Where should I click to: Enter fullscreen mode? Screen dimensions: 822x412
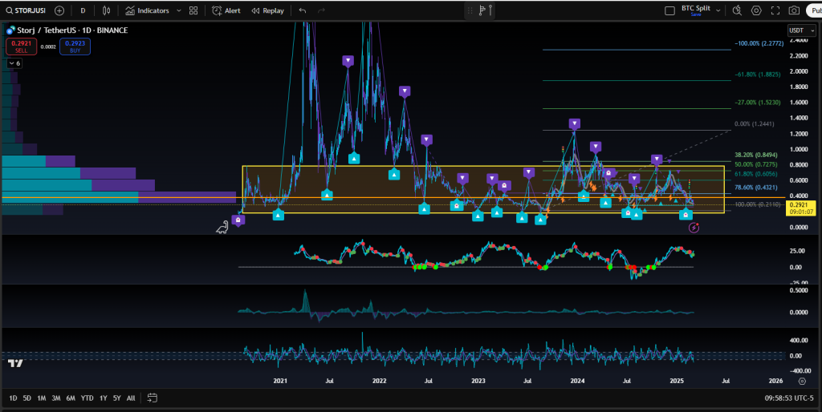coord(775,10)
